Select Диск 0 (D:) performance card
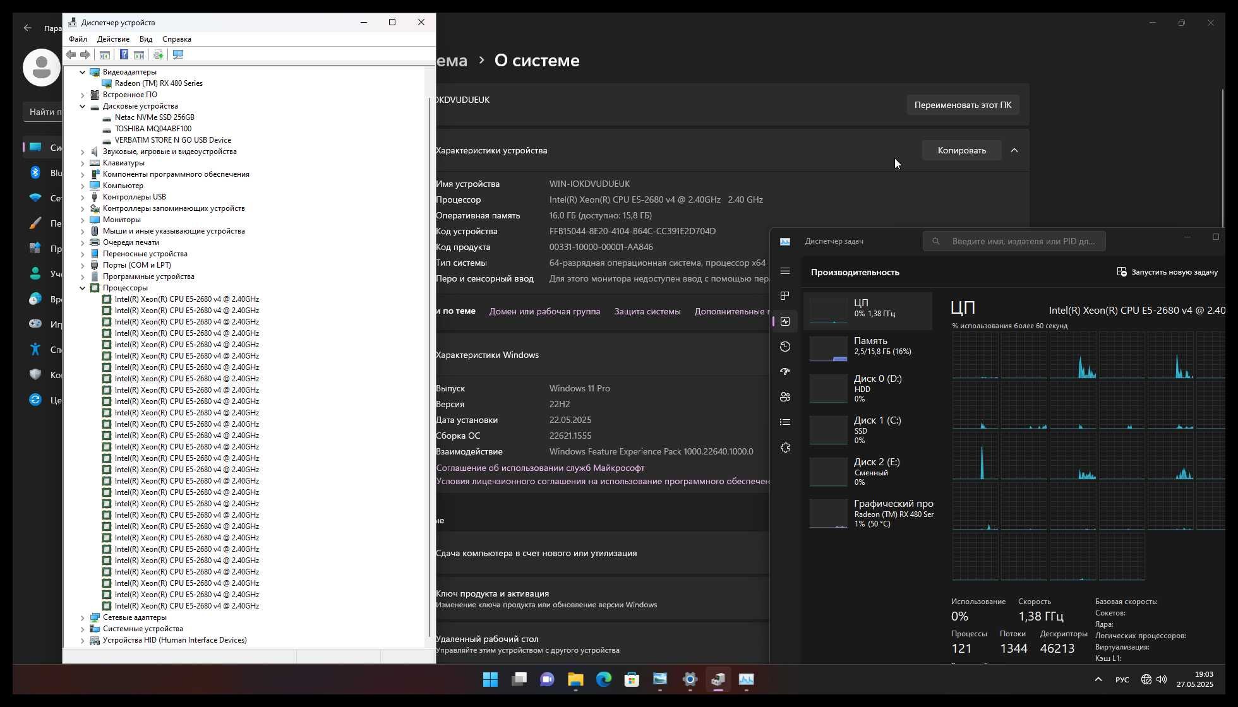Viewport: 1238px width, 707px height. coord(868,388)
